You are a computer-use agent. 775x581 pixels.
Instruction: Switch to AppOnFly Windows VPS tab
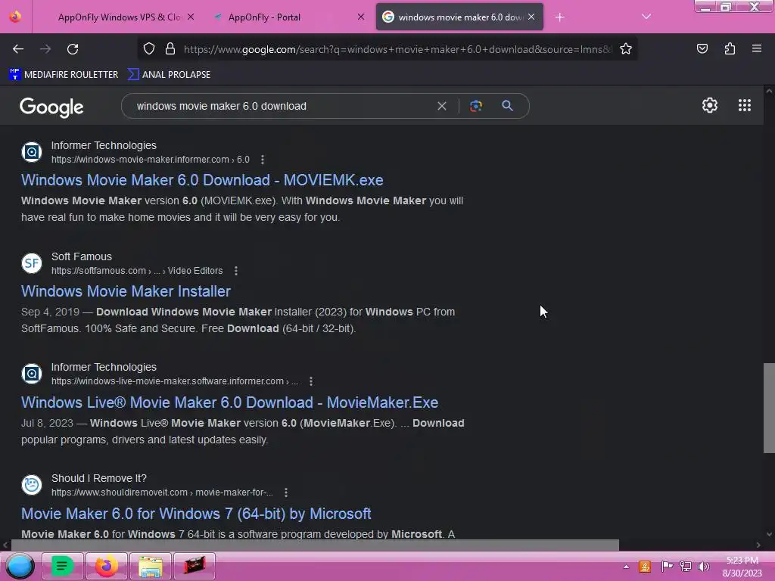point(119,17)
